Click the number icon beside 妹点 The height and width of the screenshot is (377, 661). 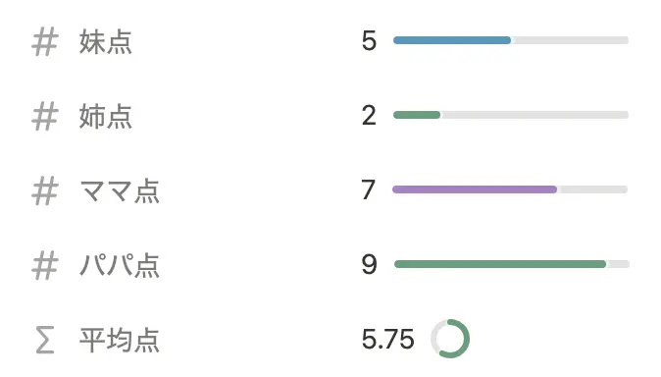pos(45,42)
